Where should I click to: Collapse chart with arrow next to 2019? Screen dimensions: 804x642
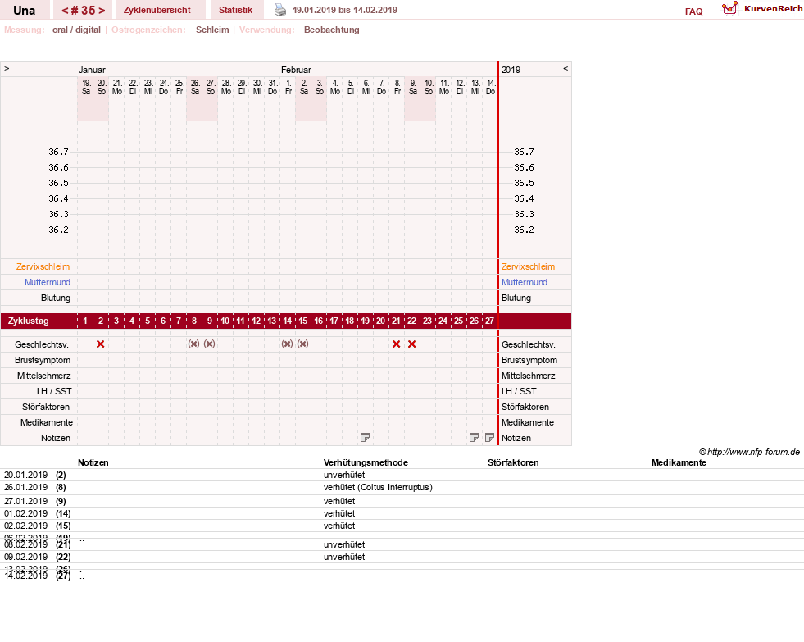click(x=566, y=68)
